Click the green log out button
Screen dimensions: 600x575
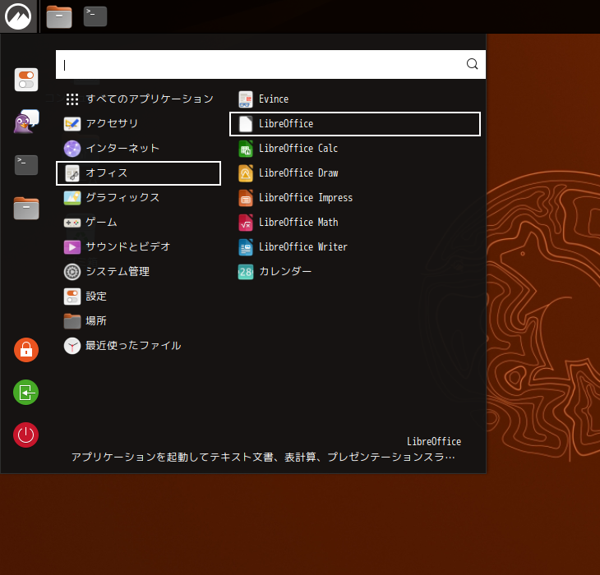click(x=26, y=393)
